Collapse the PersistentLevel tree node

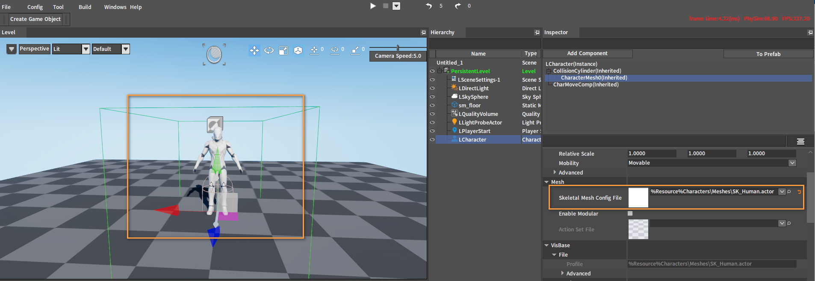(439, 71)
